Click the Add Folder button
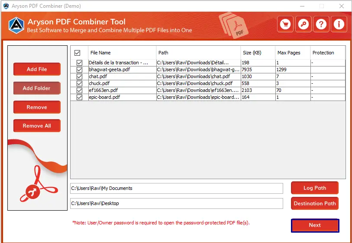 (x=37, y=88)
